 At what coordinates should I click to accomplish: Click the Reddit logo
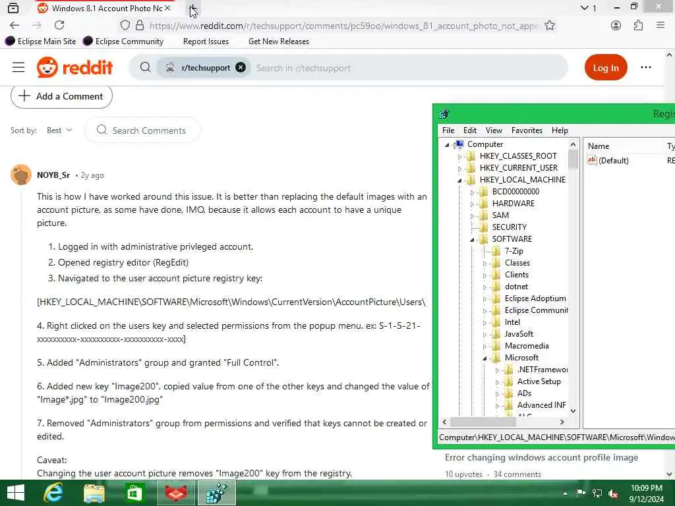coord(74,68)
